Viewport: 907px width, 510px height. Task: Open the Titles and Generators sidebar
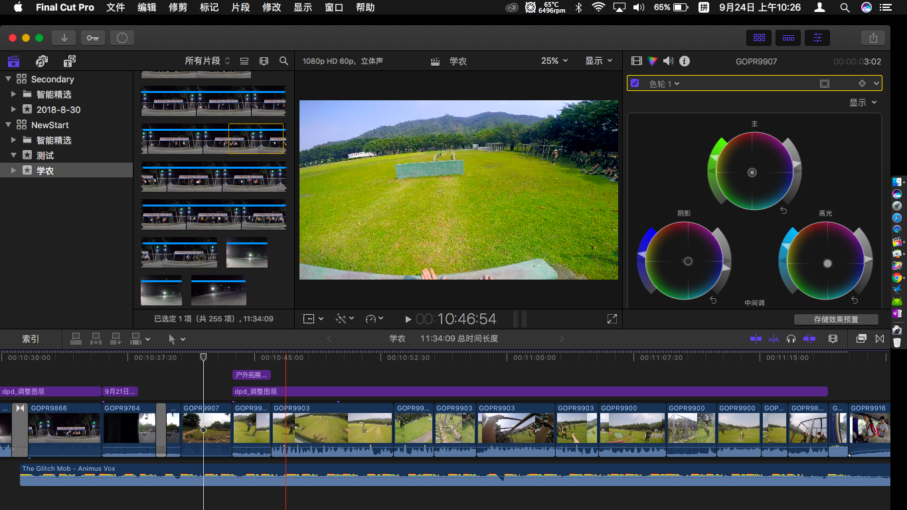69,61
